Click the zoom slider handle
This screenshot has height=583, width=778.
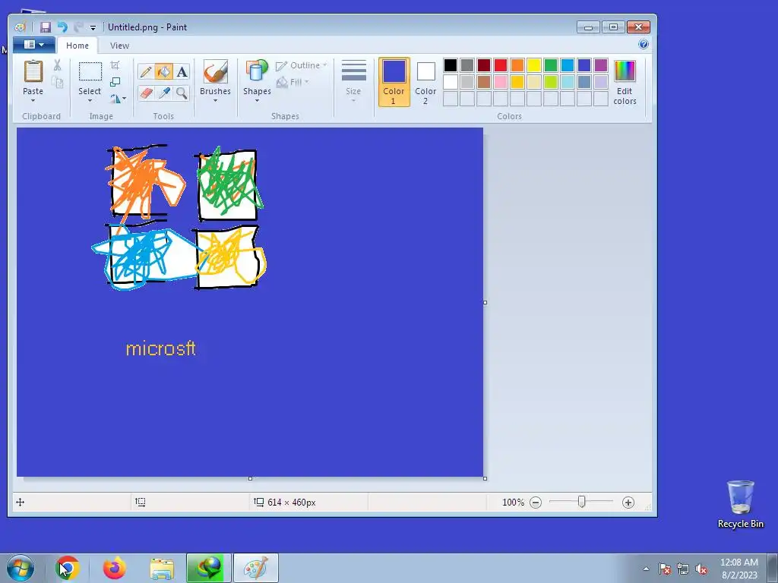(581, 503)
